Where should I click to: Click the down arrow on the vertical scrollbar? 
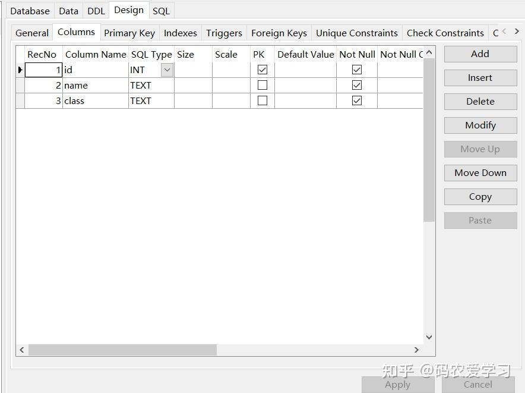point(429,337)
